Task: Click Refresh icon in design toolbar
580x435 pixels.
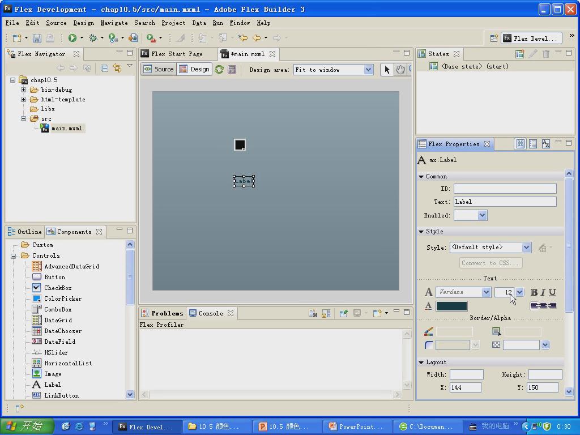Action: [x=219, y=70]
